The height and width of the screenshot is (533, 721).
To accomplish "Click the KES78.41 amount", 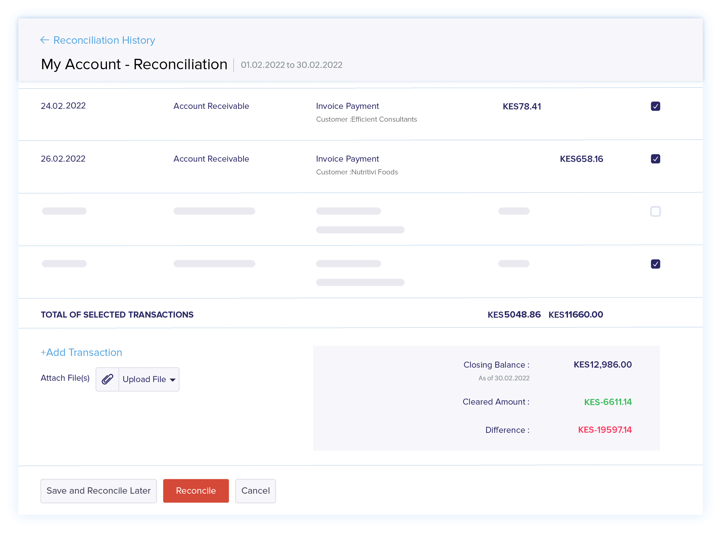I will pyautogui.click(x=522, y=106).
